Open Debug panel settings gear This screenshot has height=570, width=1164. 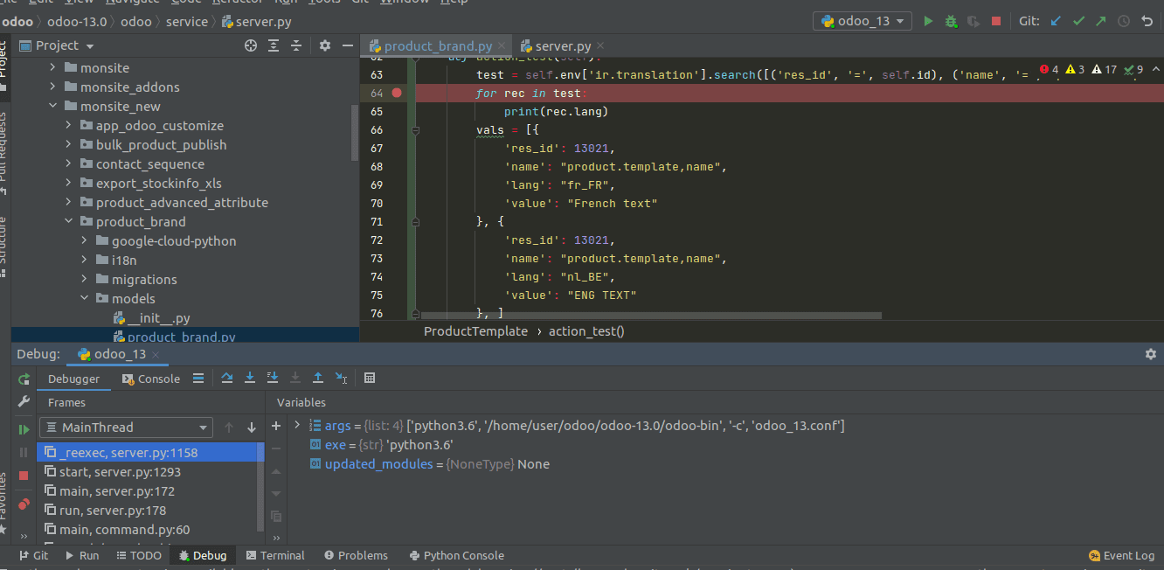click(1150, 354)
